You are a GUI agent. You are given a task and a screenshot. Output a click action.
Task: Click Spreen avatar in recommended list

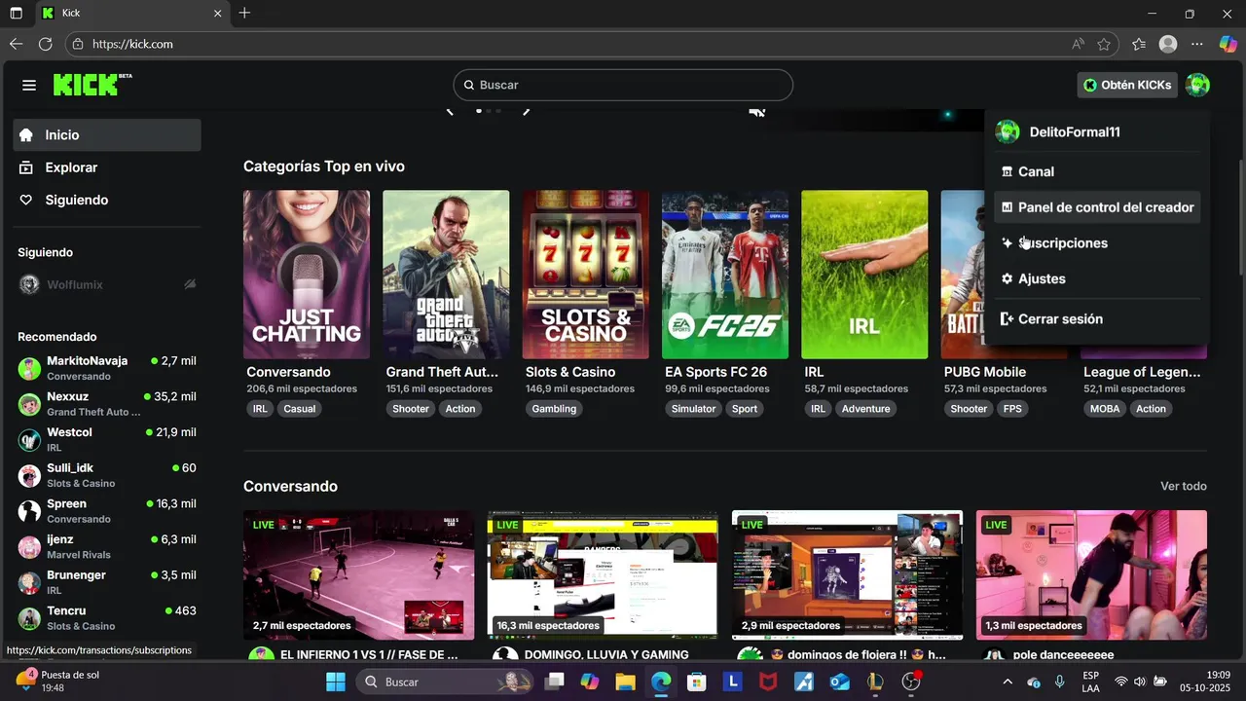coord(29,511)
